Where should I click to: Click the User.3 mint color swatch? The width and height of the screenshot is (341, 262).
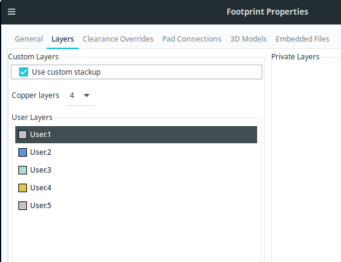tap(23, 170)
